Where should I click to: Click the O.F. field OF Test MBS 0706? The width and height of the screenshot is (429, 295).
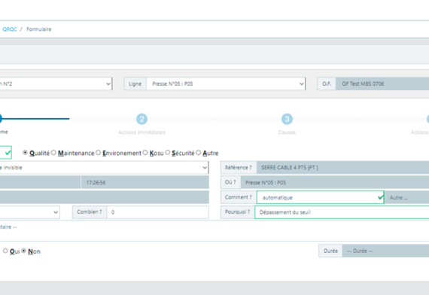tap(382, 84)
